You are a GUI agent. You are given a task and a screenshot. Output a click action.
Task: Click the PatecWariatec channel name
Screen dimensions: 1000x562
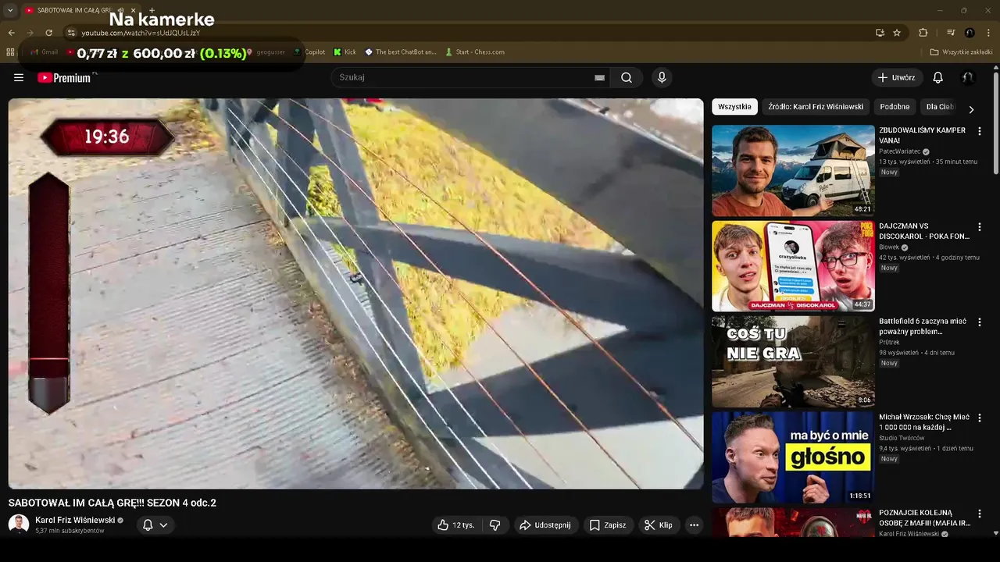pyautogui.click(x=899, y=151)
